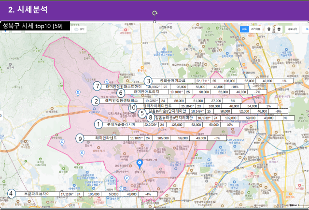Select numbered circle 5 beside 길음뉴타운8단지래미안
Screen dimensions: 309x210
[x=142, y=113]
